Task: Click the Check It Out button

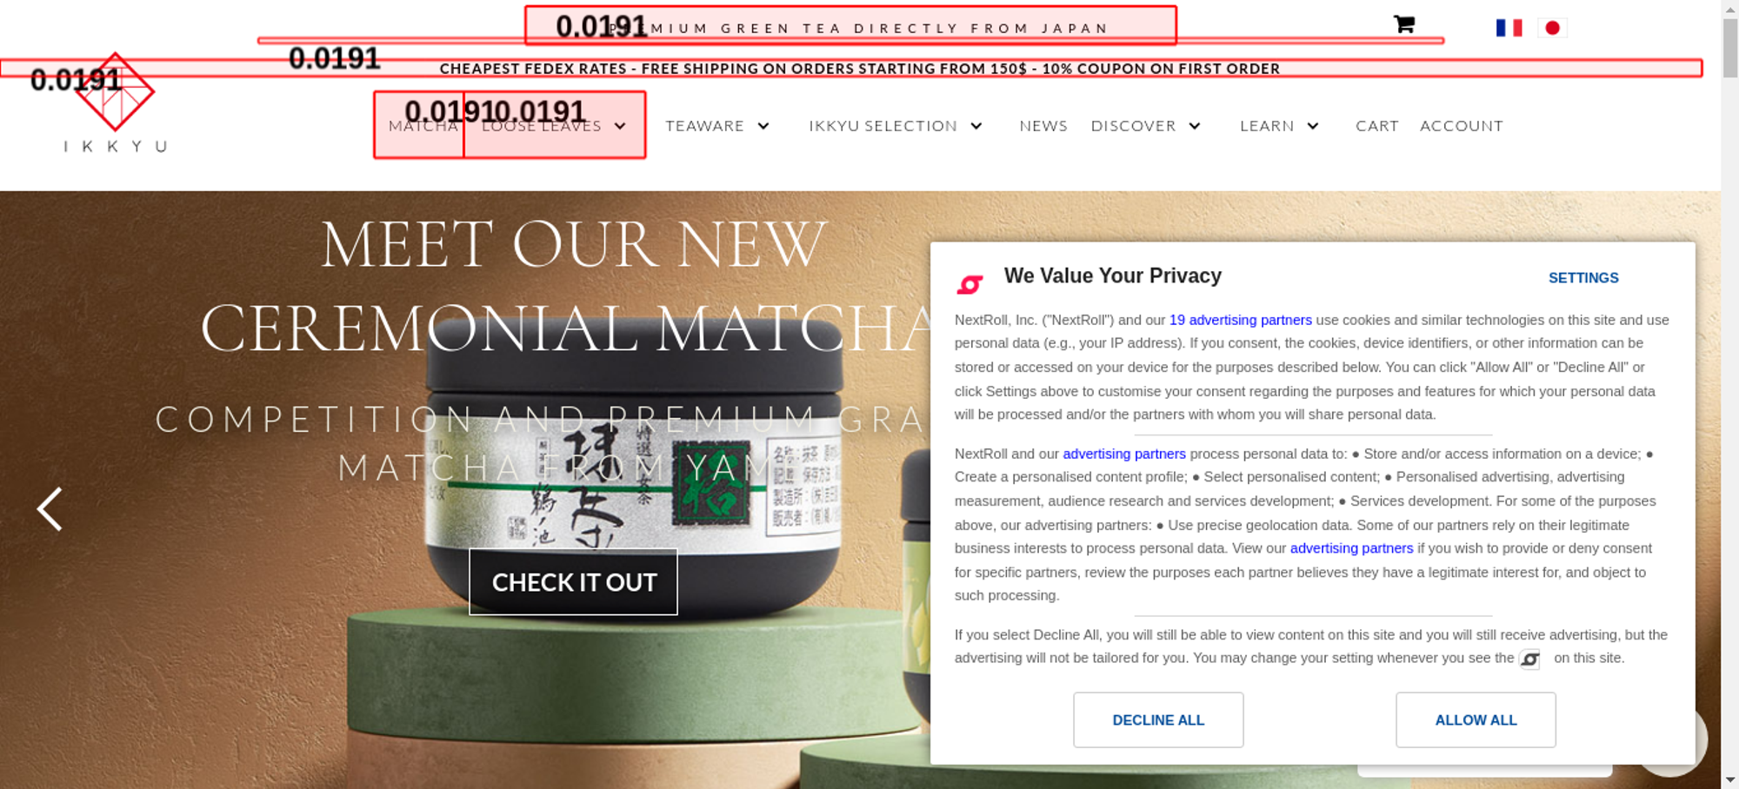Action: click(x=573, y=582)
